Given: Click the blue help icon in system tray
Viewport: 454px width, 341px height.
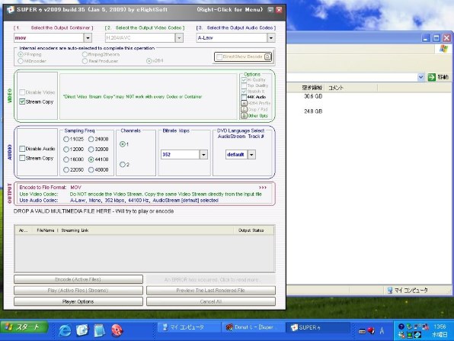Looking at the screenshot, I should tap(401, 327).
